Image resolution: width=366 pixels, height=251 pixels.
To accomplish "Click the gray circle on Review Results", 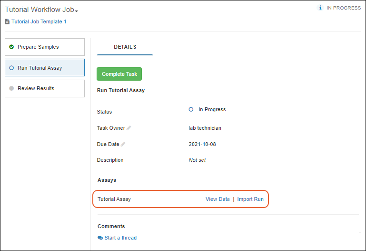I will click(11, 88).
